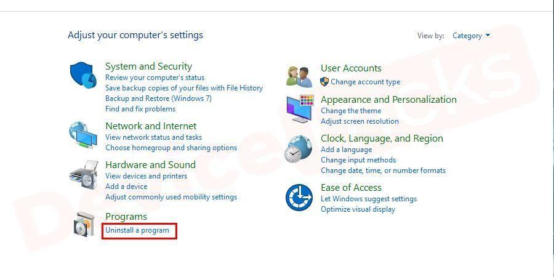Open Appearance and Personalization heading
The height and width of the screenshot is (277, 554).
[x=388, y=100]
